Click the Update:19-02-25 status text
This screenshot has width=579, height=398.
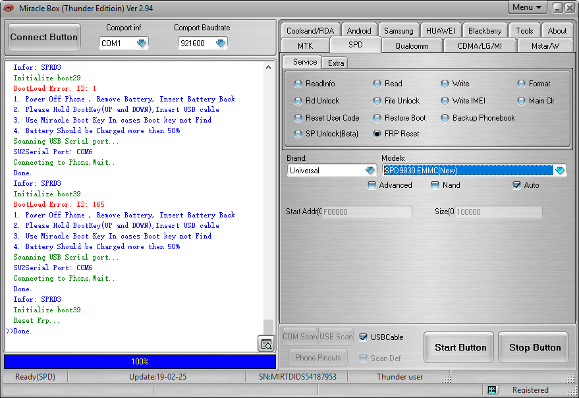coord(157,376)
